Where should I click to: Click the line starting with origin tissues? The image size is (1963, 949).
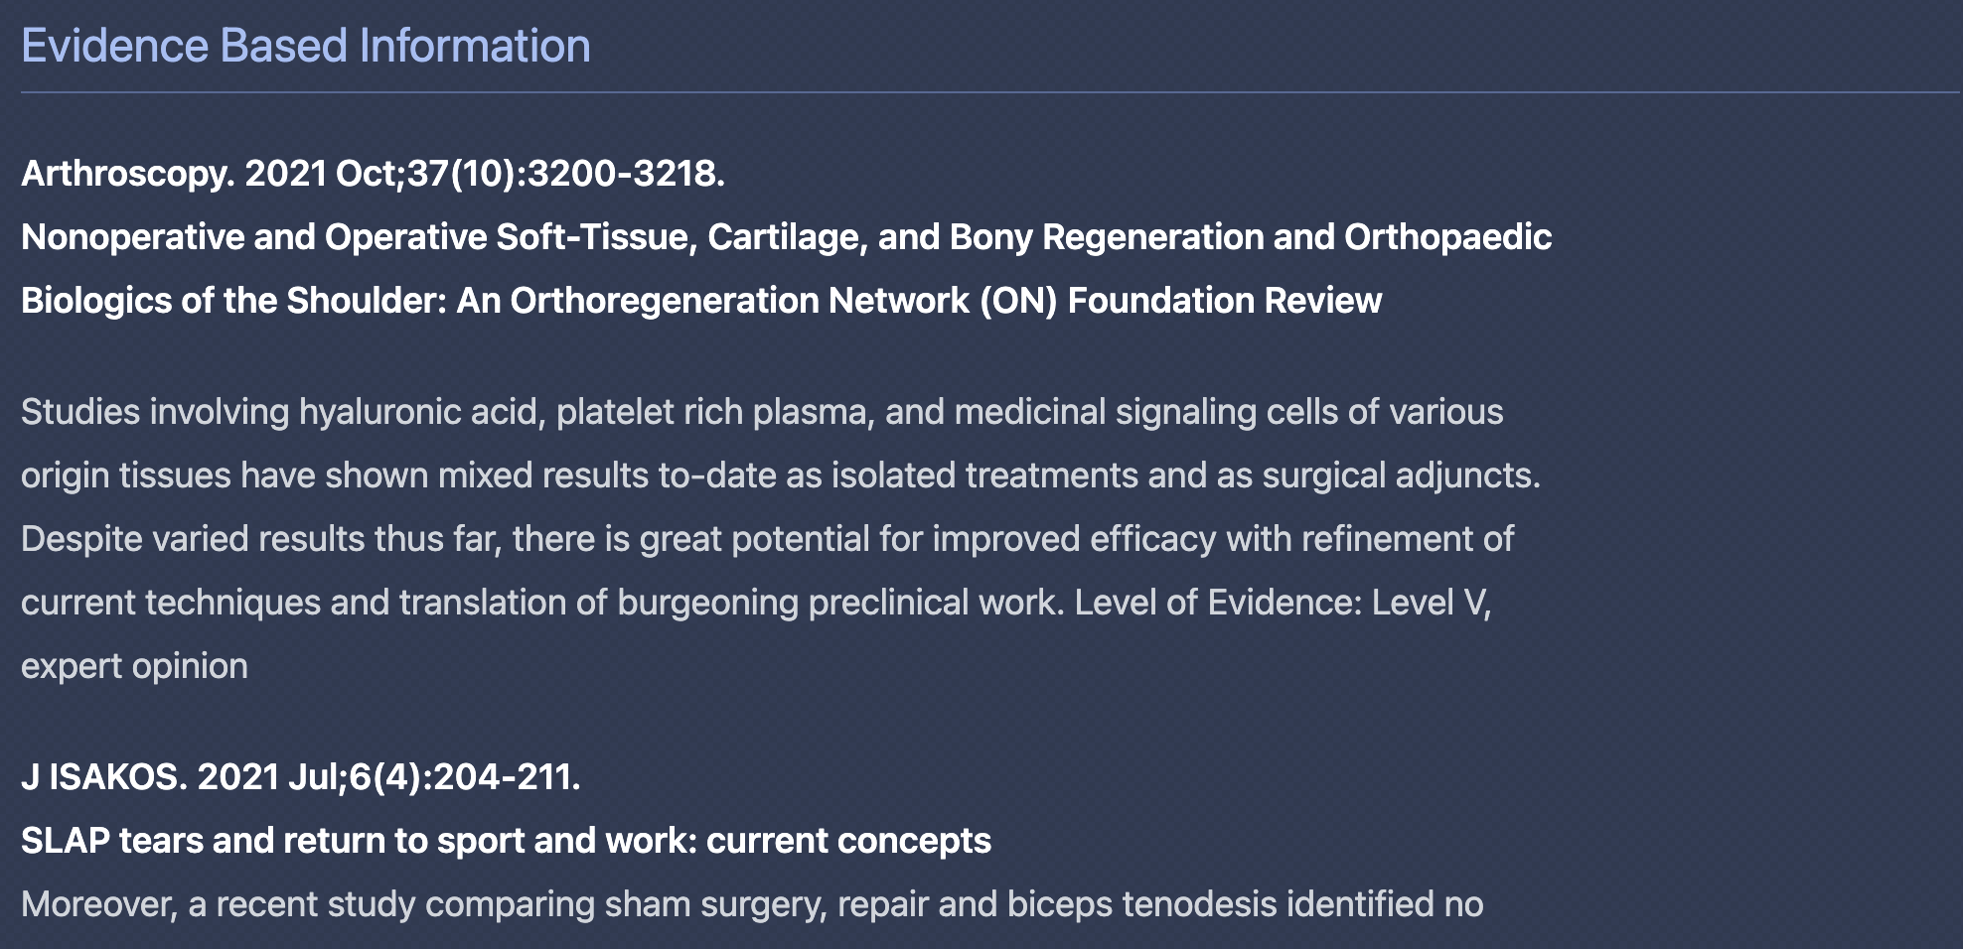781,475
